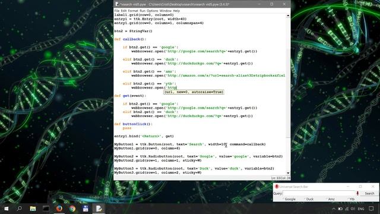This screenshot has width=380, height=214.
Task: Click the battery icon in system tray
Action: pyautogui.click(x=340, y=209)
